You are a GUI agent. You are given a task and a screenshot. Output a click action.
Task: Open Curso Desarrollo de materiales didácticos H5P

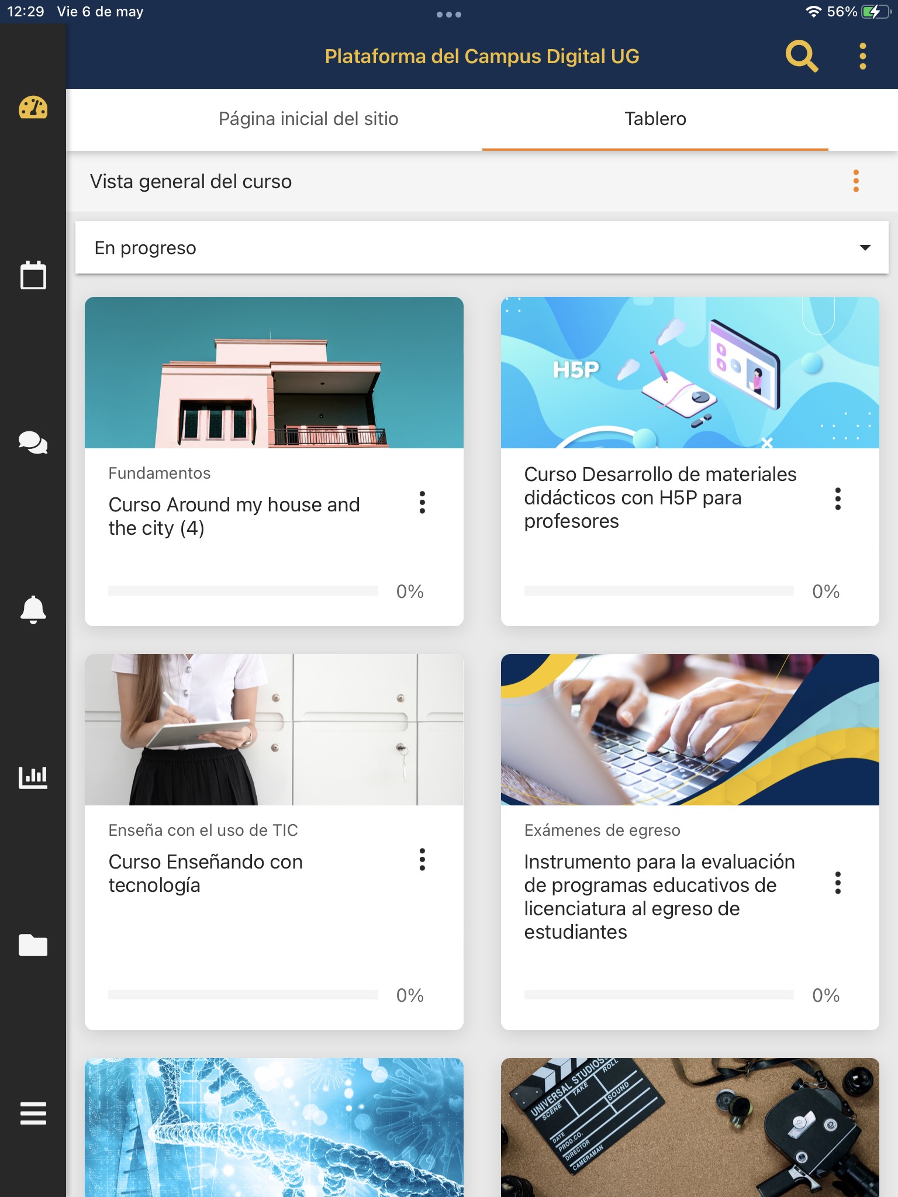pyautogui.click(x=660, y=497)
